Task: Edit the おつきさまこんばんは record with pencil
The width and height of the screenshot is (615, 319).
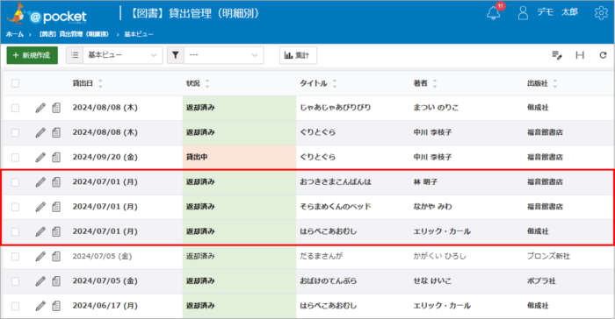Action: coord(40,182)
